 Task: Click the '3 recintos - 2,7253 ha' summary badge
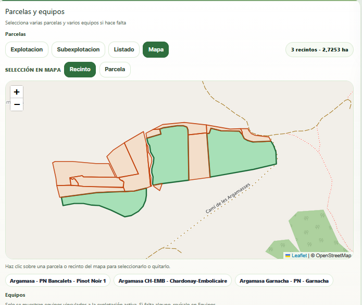click(x=319, y=49)
